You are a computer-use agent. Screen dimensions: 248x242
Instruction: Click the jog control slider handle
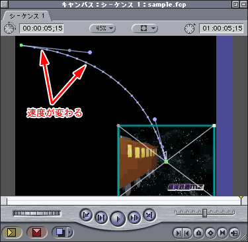[x=205, y=213]
